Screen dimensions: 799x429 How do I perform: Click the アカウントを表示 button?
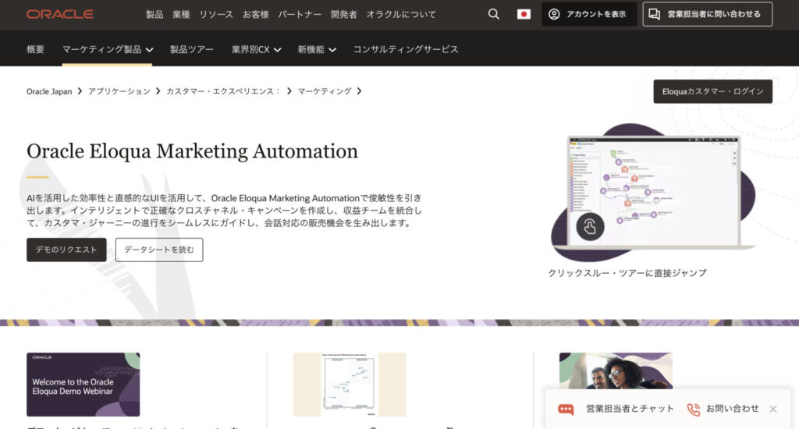click(589, 14)
